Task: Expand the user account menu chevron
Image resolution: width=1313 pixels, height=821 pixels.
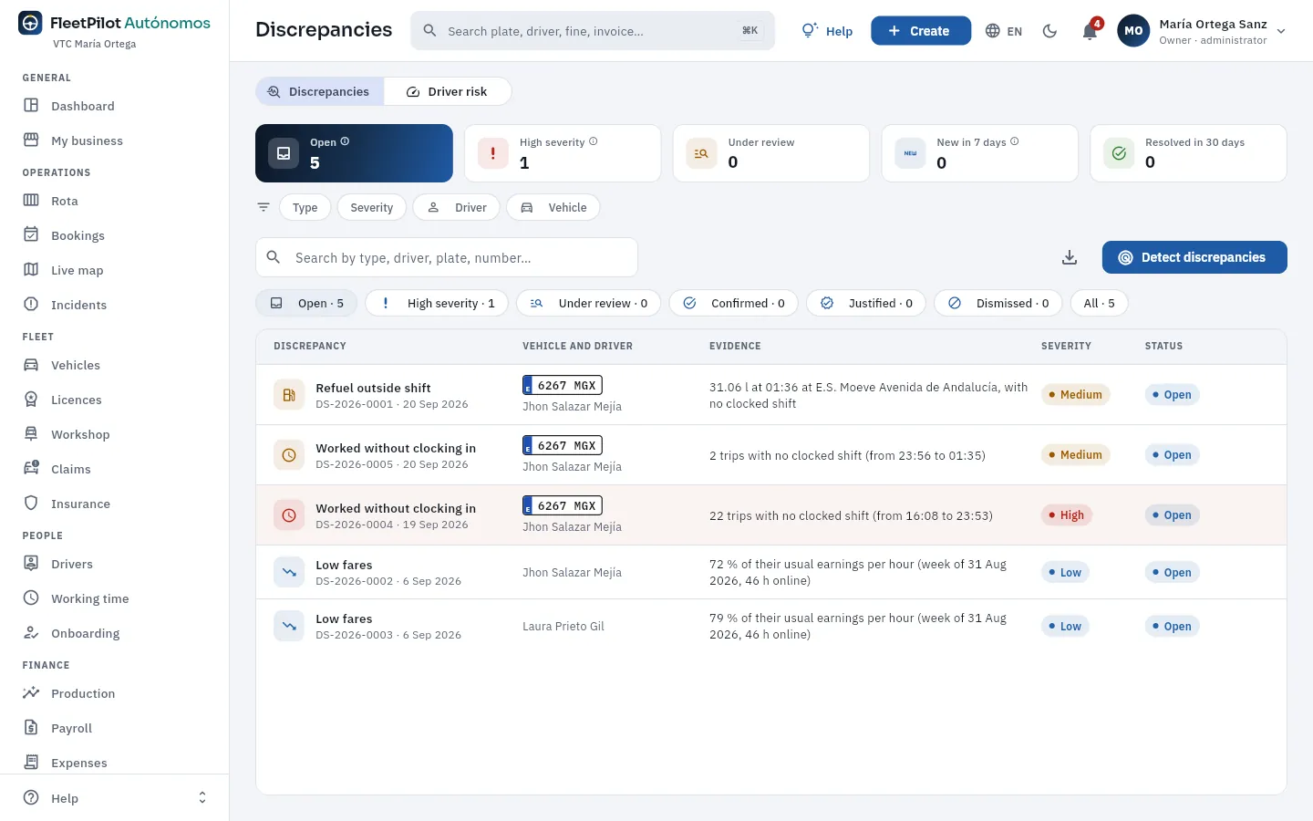Action: pos(1281,31)
